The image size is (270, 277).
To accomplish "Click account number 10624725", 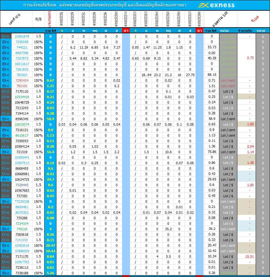I will [x=22, y=179].
